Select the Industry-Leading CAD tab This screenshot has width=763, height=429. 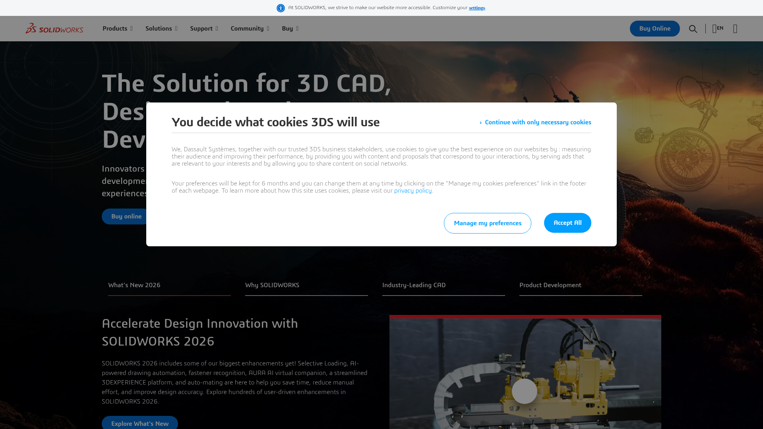414,285
